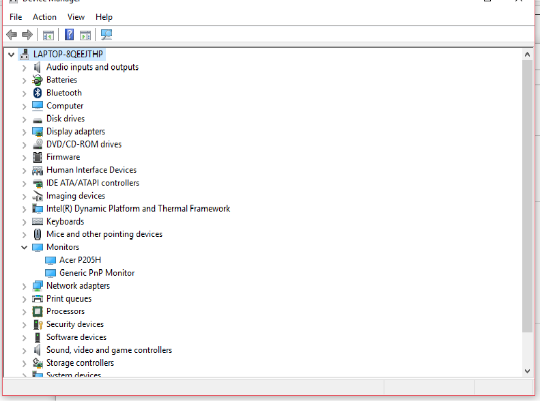Click the Display adapters icon
540x402 pixels.
[37, 132]
